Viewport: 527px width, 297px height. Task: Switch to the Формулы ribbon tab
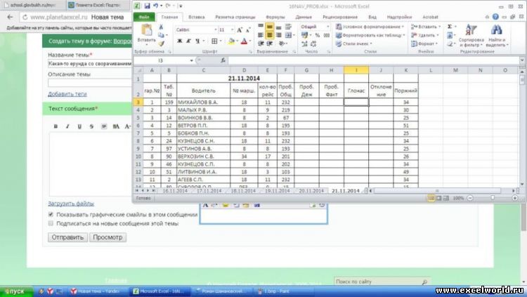click(x=275, y=17)
